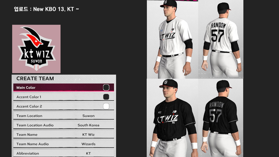The image size is (279, 157).
Task: View black jersey back with number 57
Action: click(x=221, y=118)
